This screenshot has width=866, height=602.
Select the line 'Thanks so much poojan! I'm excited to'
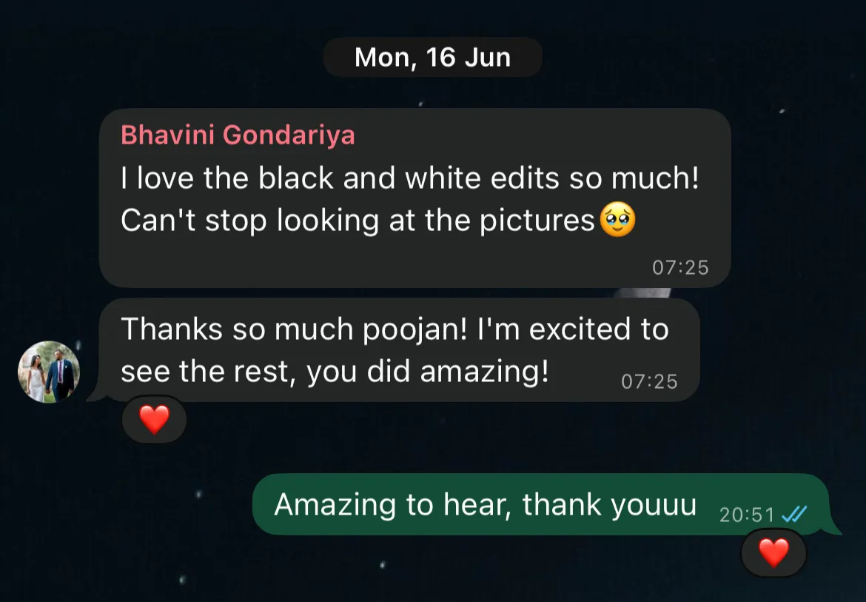click(x=395, y=330)
